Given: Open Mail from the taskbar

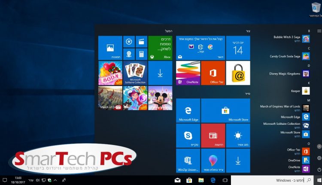Looking at the screenshot, I should tap(177, 180).
